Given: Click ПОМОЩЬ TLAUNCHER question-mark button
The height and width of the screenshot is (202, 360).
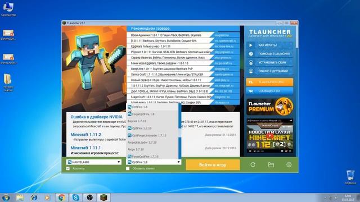Looking at the screenshot, I should 270,54.
